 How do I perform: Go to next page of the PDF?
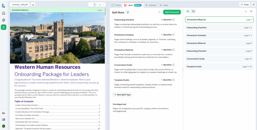103,5
